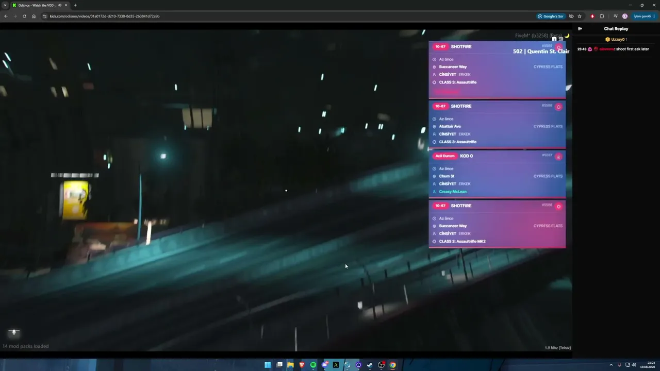Open Discord from the taskbar

click(324, 365)
